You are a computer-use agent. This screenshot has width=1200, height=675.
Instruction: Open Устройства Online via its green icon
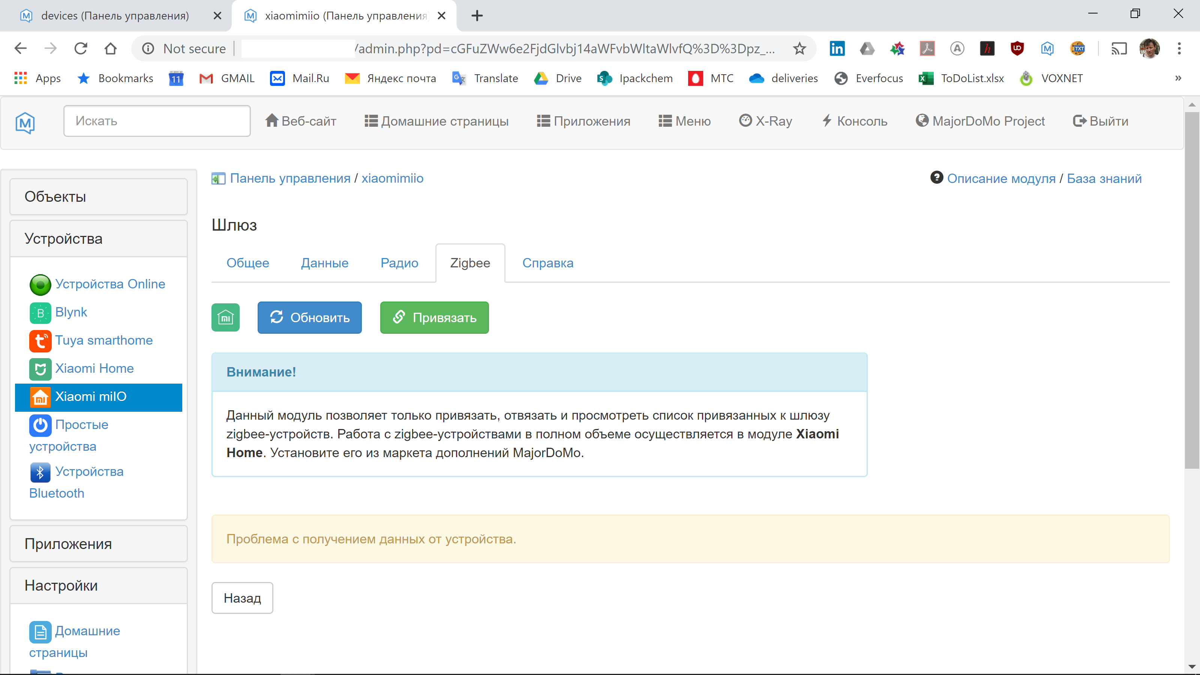point(40,285)
